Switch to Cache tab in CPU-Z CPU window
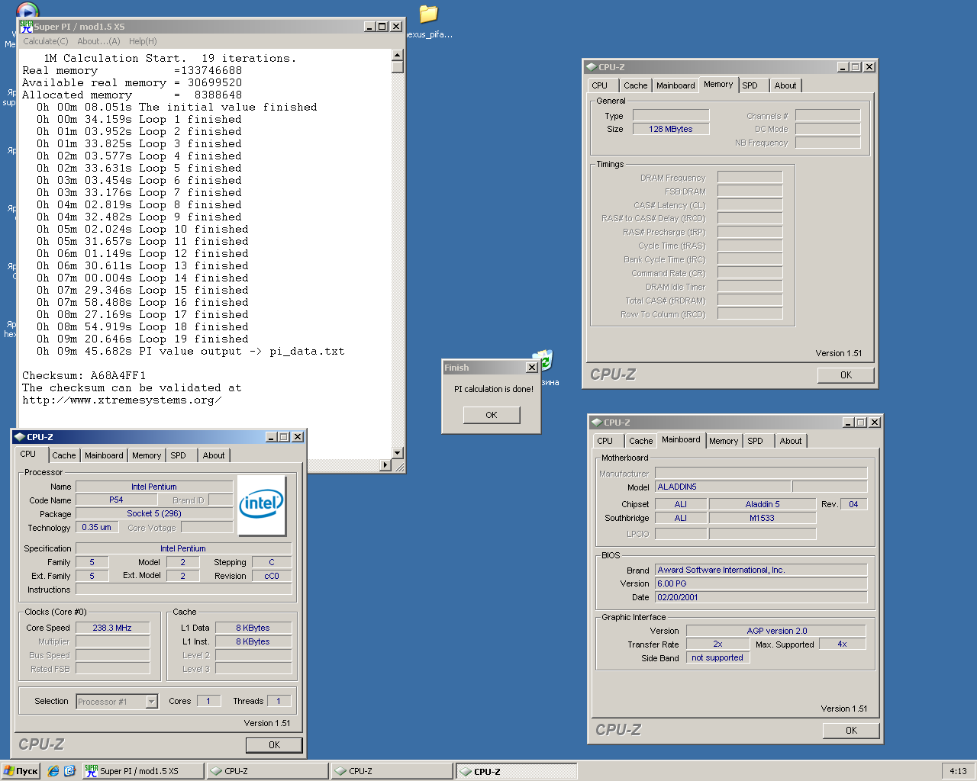 coord(64,455)
